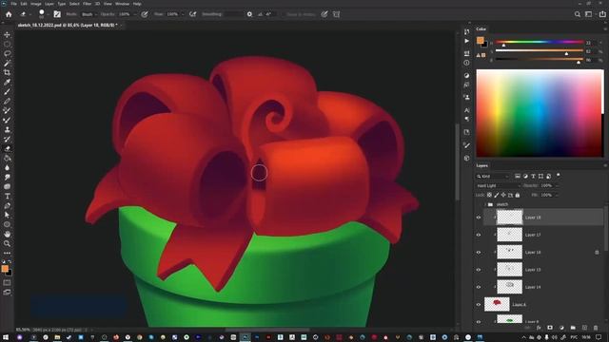
Task: Select the Eyedropper tool
Action: 7,83
